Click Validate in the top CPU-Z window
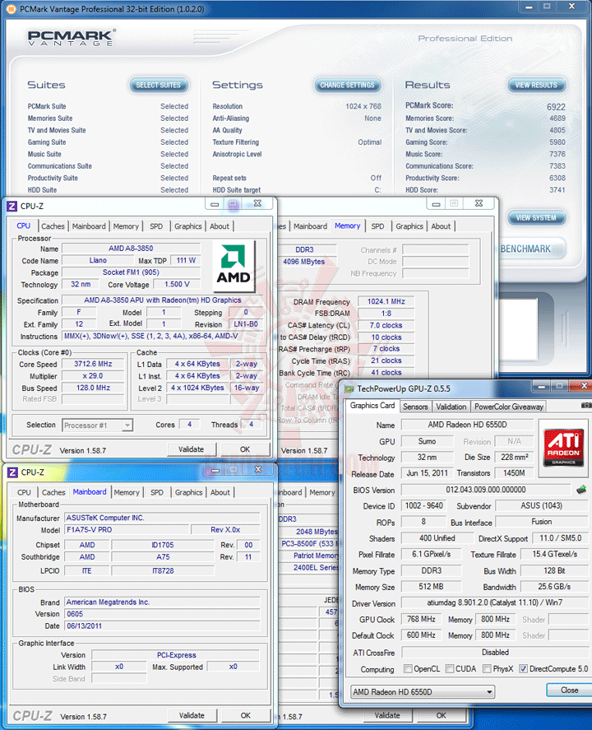Image resolution: width=592 pixels, height=730 pixels. 192,449
